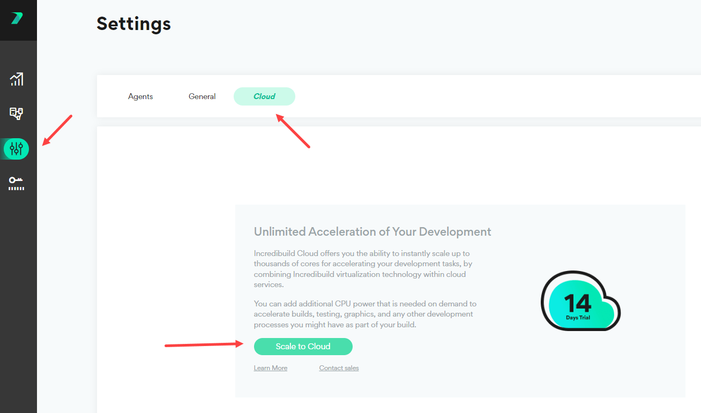Click the 14 Days Trial cloud badge
Screen dimensions: 701x413
pos(580,300)
